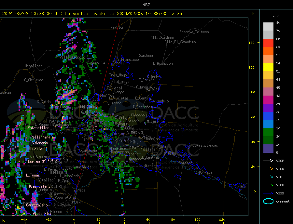Select the dark orange 57–60 dBZ swatch

coord(268,51)
